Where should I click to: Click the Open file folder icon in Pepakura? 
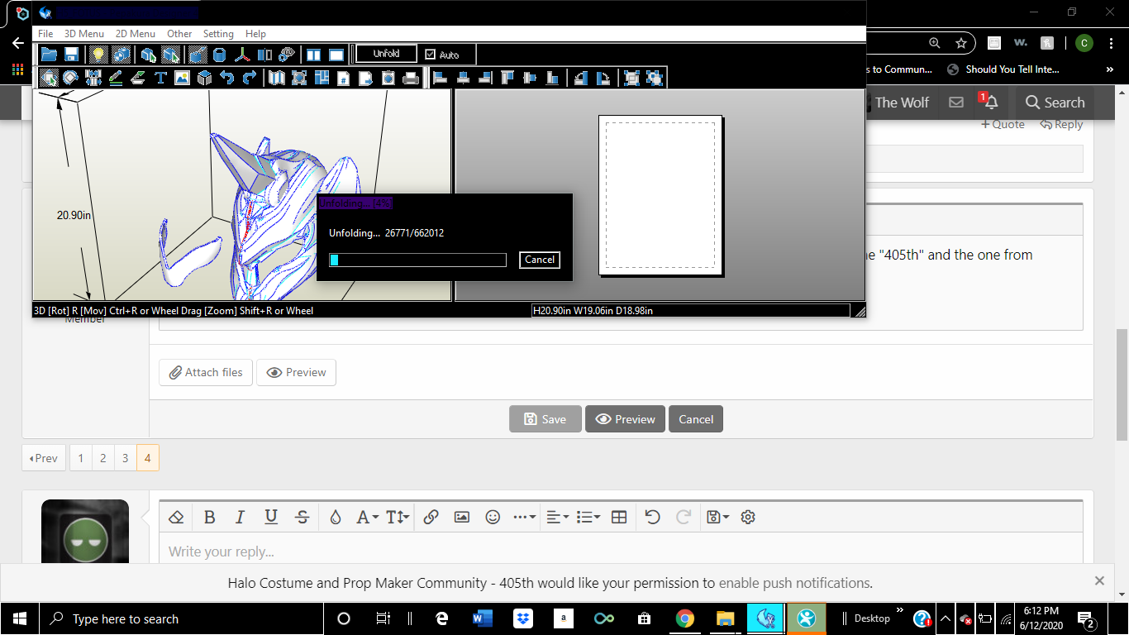point(49,55)
